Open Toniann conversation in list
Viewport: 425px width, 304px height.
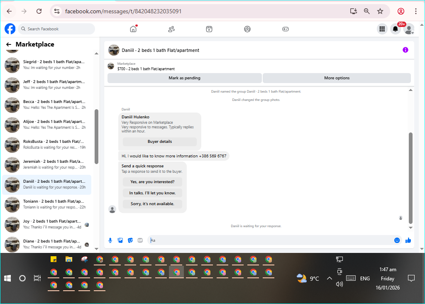[46, 204]
